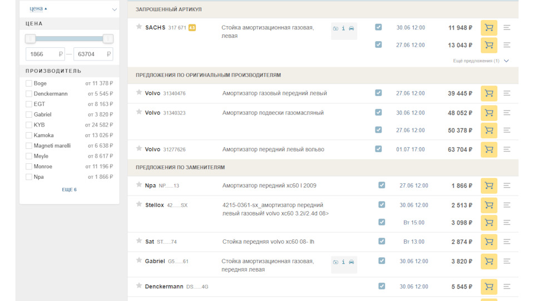Add Npa 1 866 ₽ shock absorber to cart
The image size is (534, 301).
pos(488,185)
